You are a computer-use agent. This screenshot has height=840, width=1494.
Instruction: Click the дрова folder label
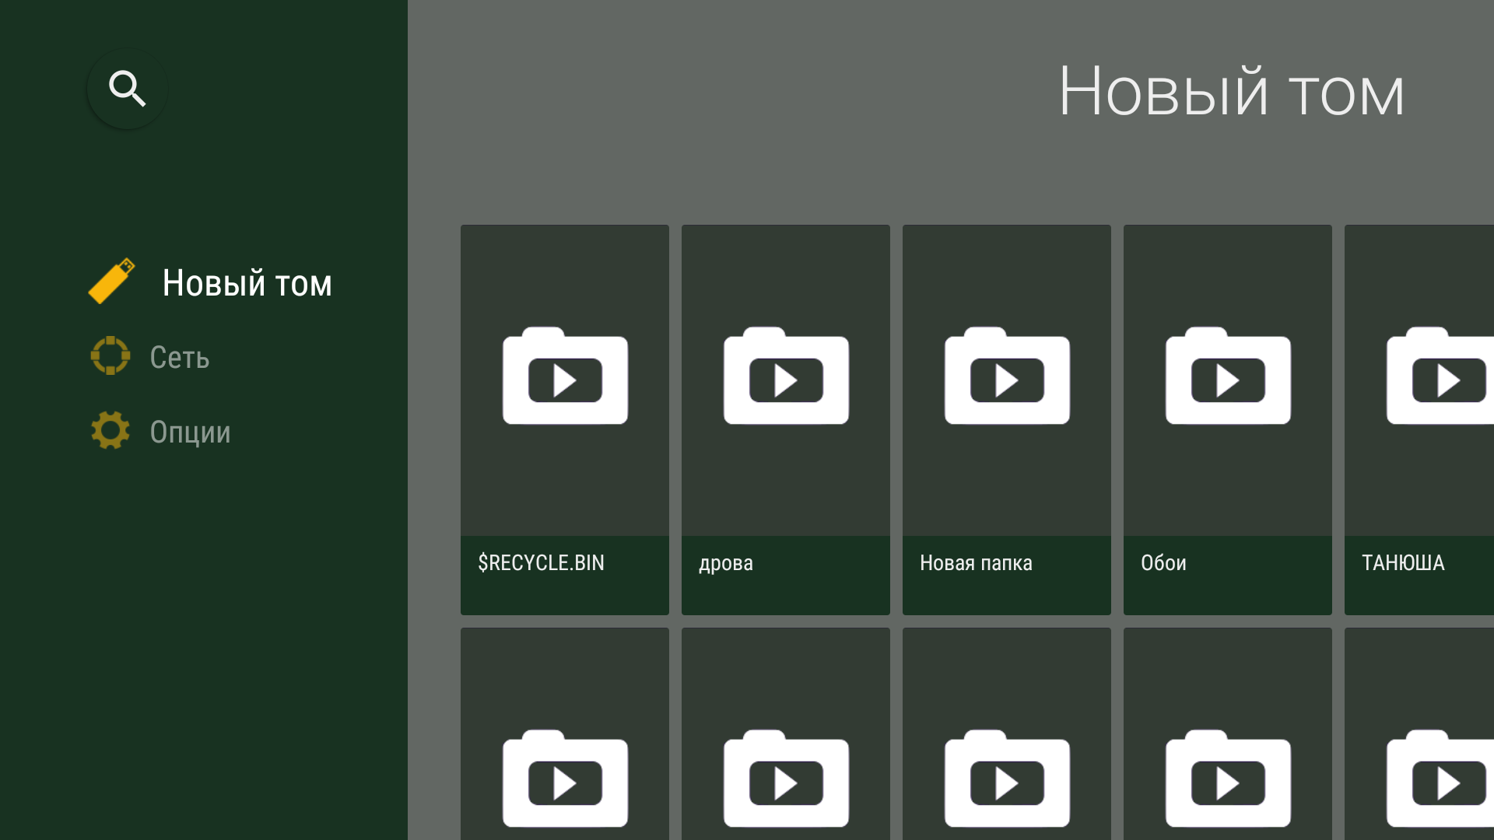(x=725, y=563)
